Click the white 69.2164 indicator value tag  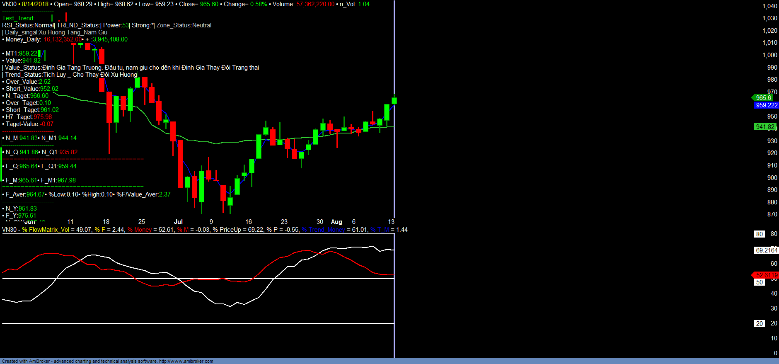coord(766,250)
